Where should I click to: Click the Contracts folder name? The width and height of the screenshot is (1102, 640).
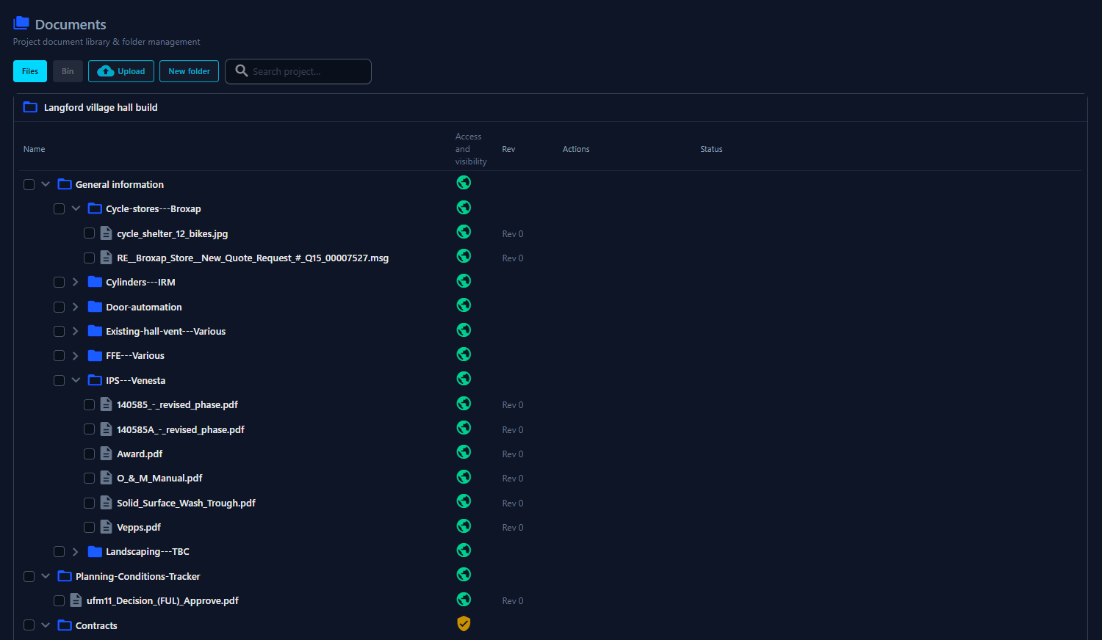tap(96, 625)
